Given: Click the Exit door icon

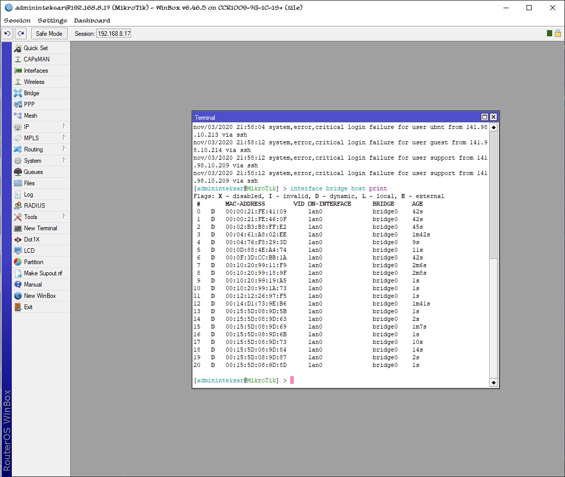Looking at the screenshot, I should [x=17, y=307].
